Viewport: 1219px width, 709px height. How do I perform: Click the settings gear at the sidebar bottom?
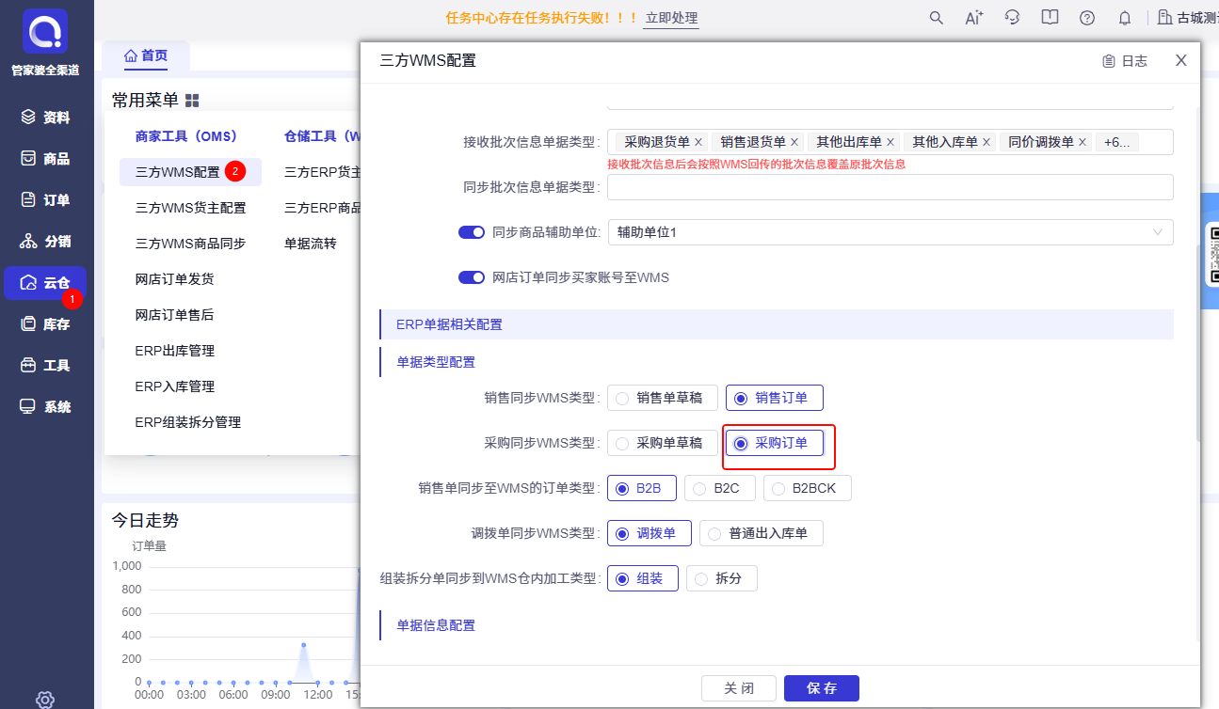[45, 699]
